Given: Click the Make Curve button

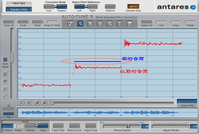Looking at the screenshot, I should [x=75, y=126].
